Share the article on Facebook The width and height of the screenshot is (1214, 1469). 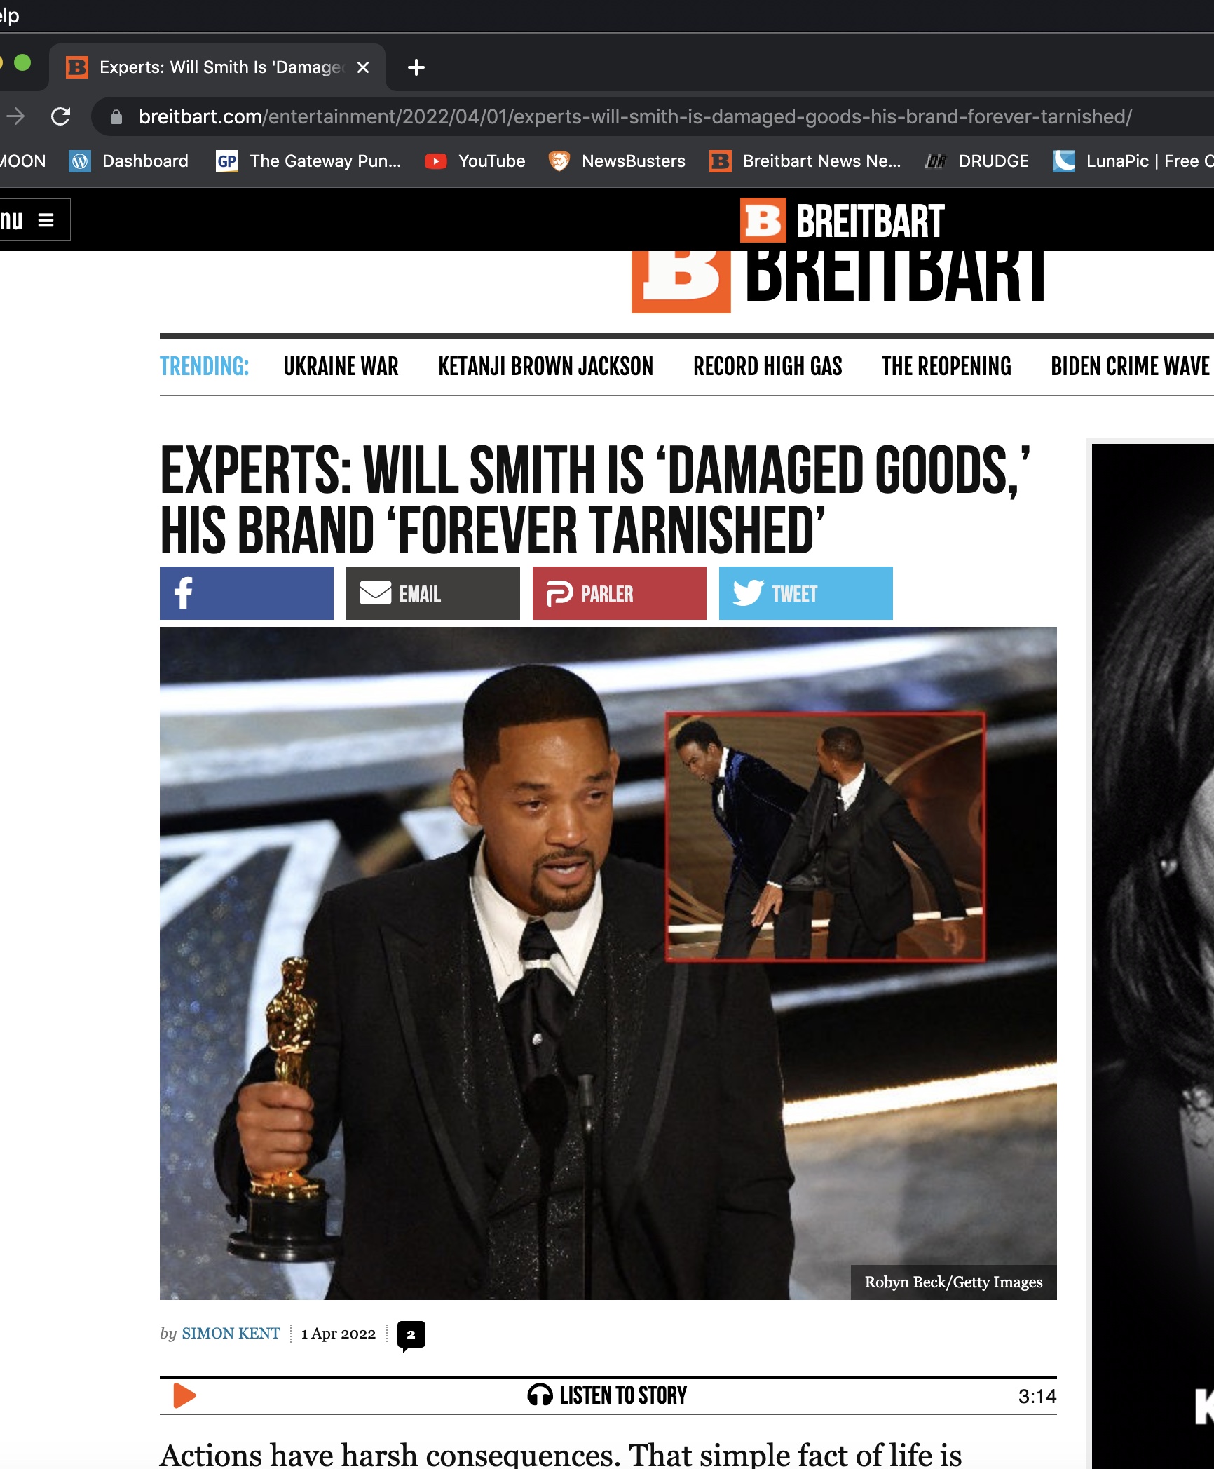pyautogui.click(x=247, y=593)
